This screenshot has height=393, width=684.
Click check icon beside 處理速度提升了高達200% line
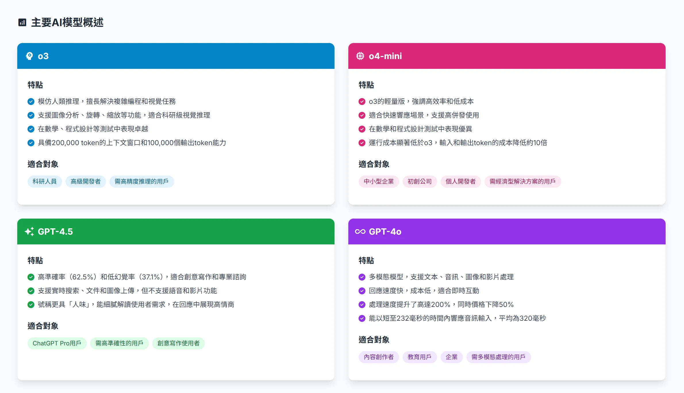pyautogui.click(x=362, y=305)
